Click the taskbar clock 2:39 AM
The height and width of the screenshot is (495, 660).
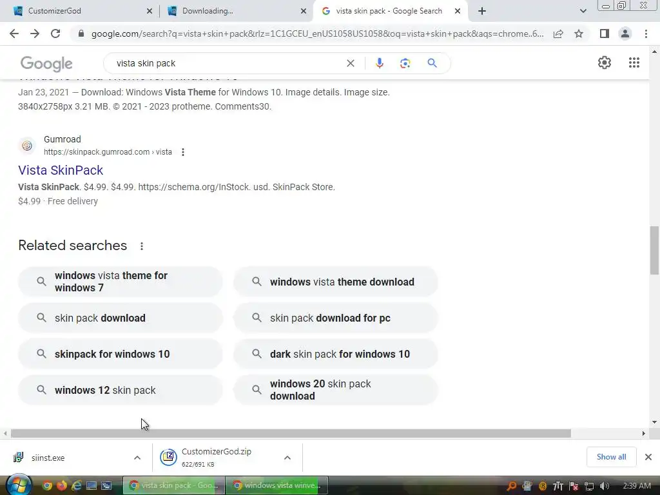(636, 486)
